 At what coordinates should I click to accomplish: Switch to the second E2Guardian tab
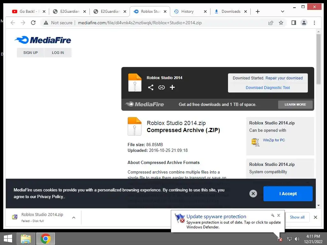(x=110, y=11)
